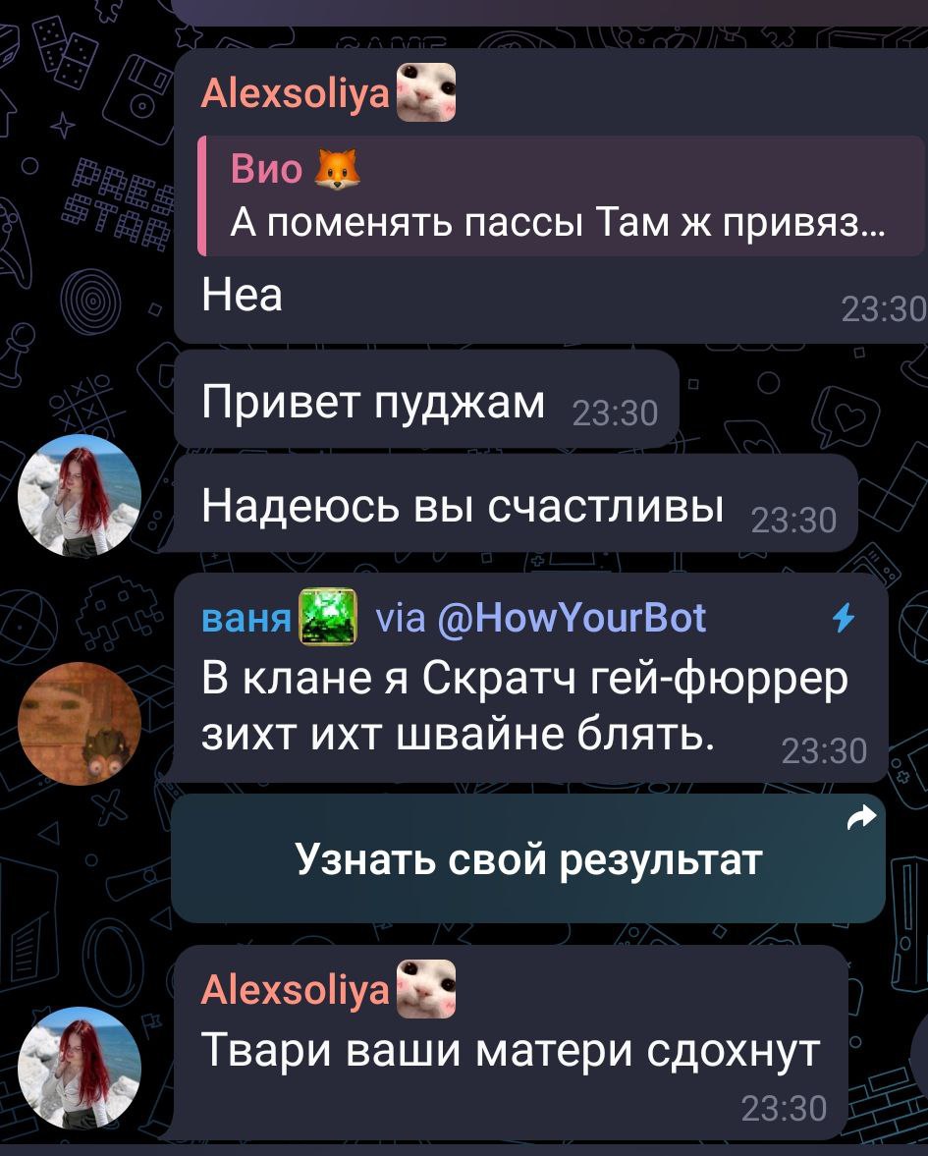Screen dimensions: 928x1156
Task: Click the share arrow on result button
Action: (862, 817)
